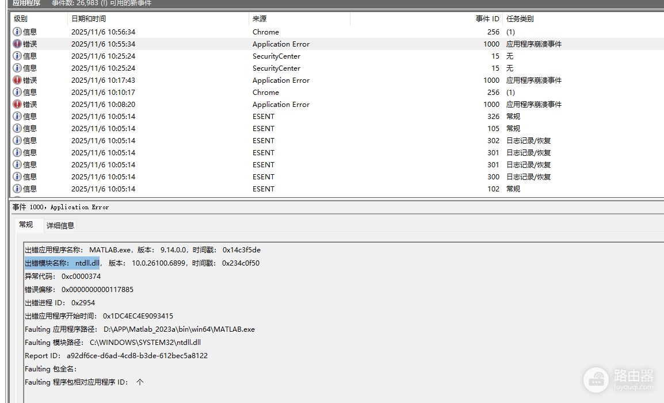Click 应用程序崩溃事件 category in the 10:55:34 row

[534, 44]
